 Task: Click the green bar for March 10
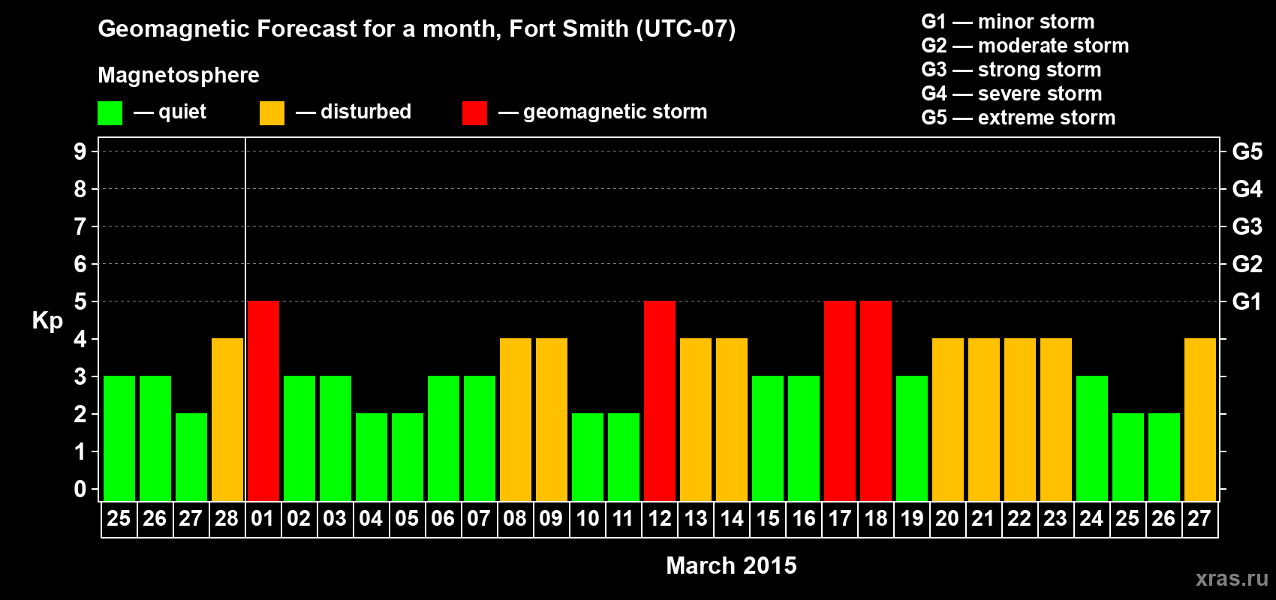coord(588,457)
